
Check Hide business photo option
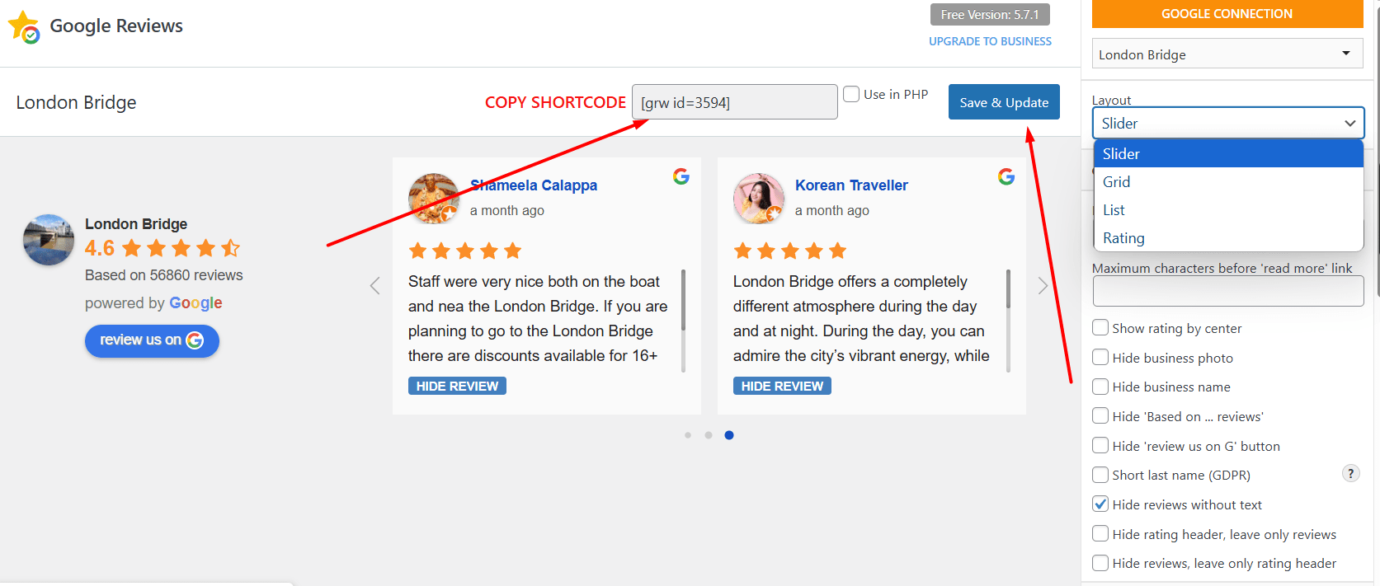click(x=1100, y=357)
